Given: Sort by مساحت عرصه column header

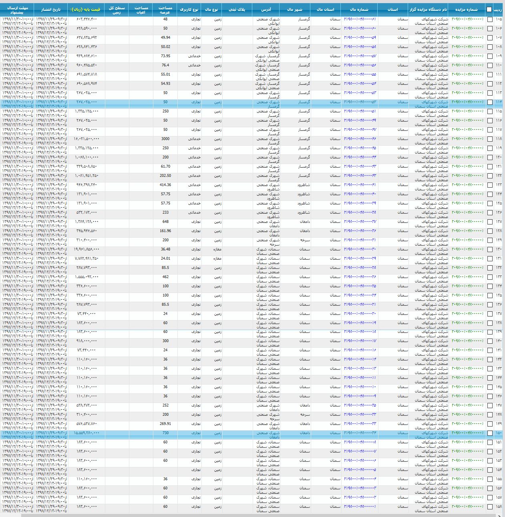Looking at the screenshot, I should click(x=165, y=10).
